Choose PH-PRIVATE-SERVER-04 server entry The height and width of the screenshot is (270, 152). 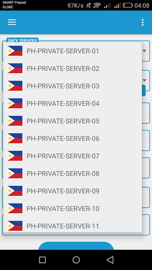click(x=73, y=104)
